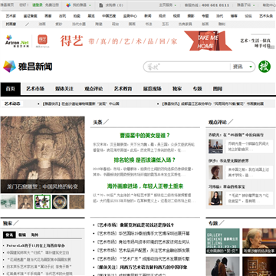The height and width of the screenshot is (276, 276).
Task: Click the 求购单 document icon
Action: 101,5
